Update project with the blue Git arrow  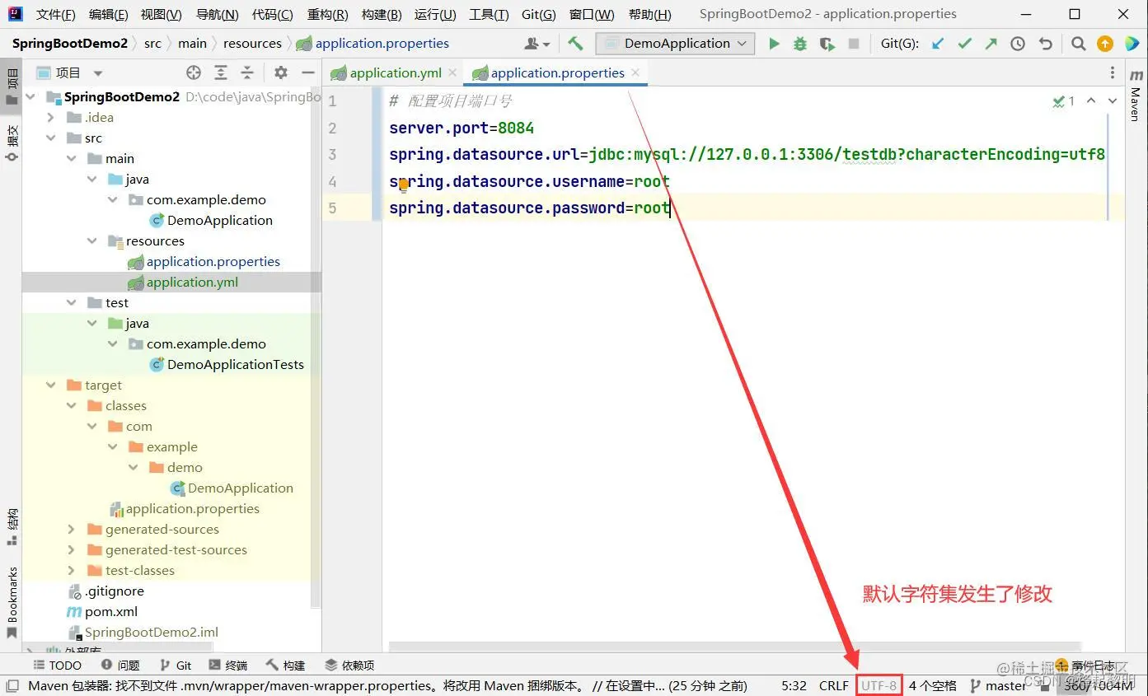[938, 44]
